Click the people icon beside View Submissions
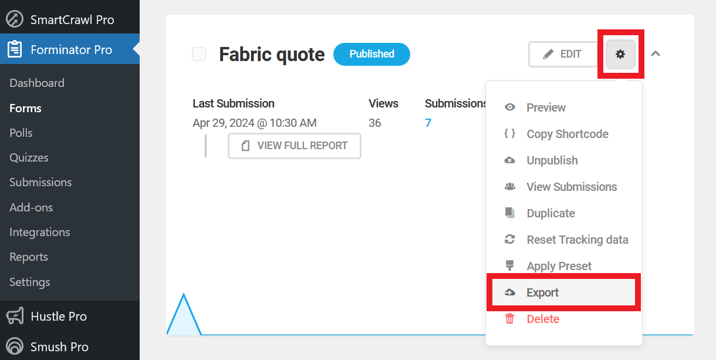Screen dimensions: 716x360 coord(510,187)
